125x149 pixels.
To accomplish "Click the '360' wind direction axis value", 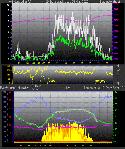I will [9, 66].
